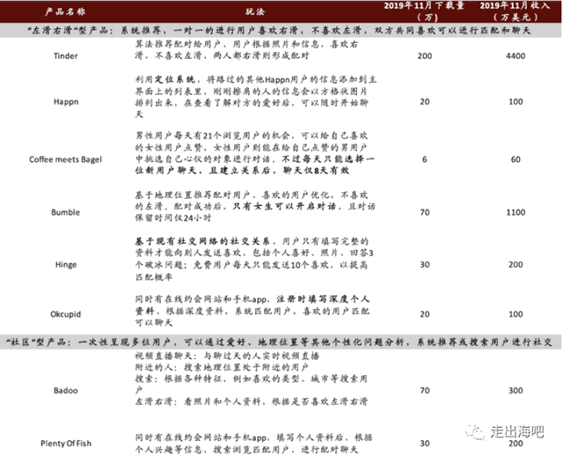The width and height of the screenshot is (563, 456).
Task: Select Tinder's revenue value 4400
Action: click(515, 55)
